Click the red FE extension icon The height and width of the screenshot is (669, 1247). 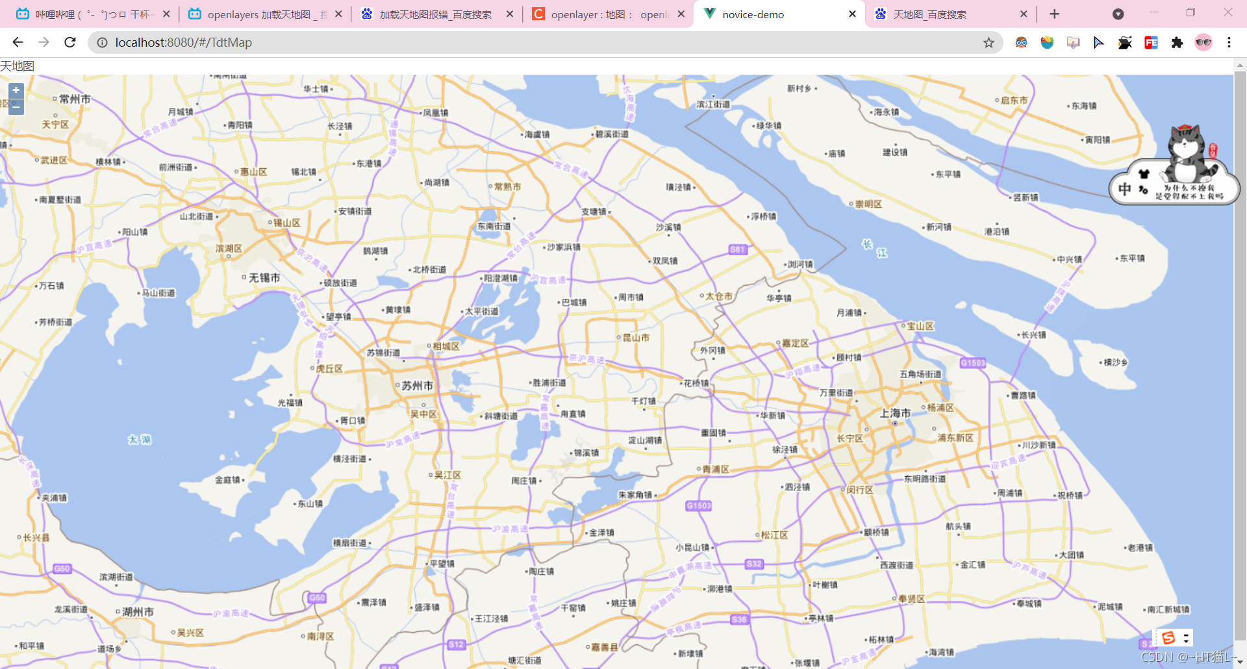1151,42
